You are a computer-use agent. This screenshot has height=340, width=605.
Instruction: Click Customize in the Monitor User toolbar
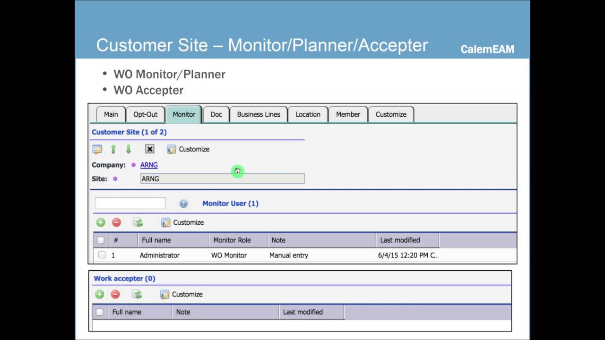click(x=182, y=222)
